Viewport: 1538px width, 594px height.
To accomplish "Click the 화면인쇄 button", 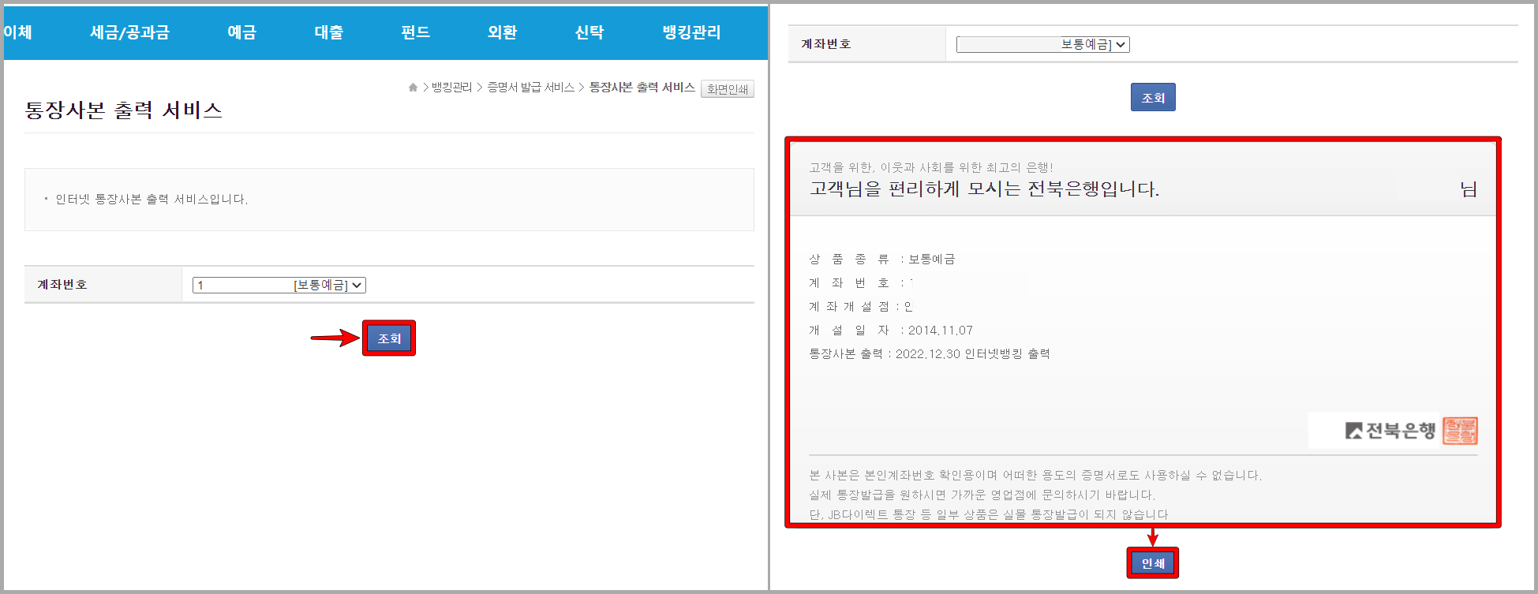I will 728,89.
